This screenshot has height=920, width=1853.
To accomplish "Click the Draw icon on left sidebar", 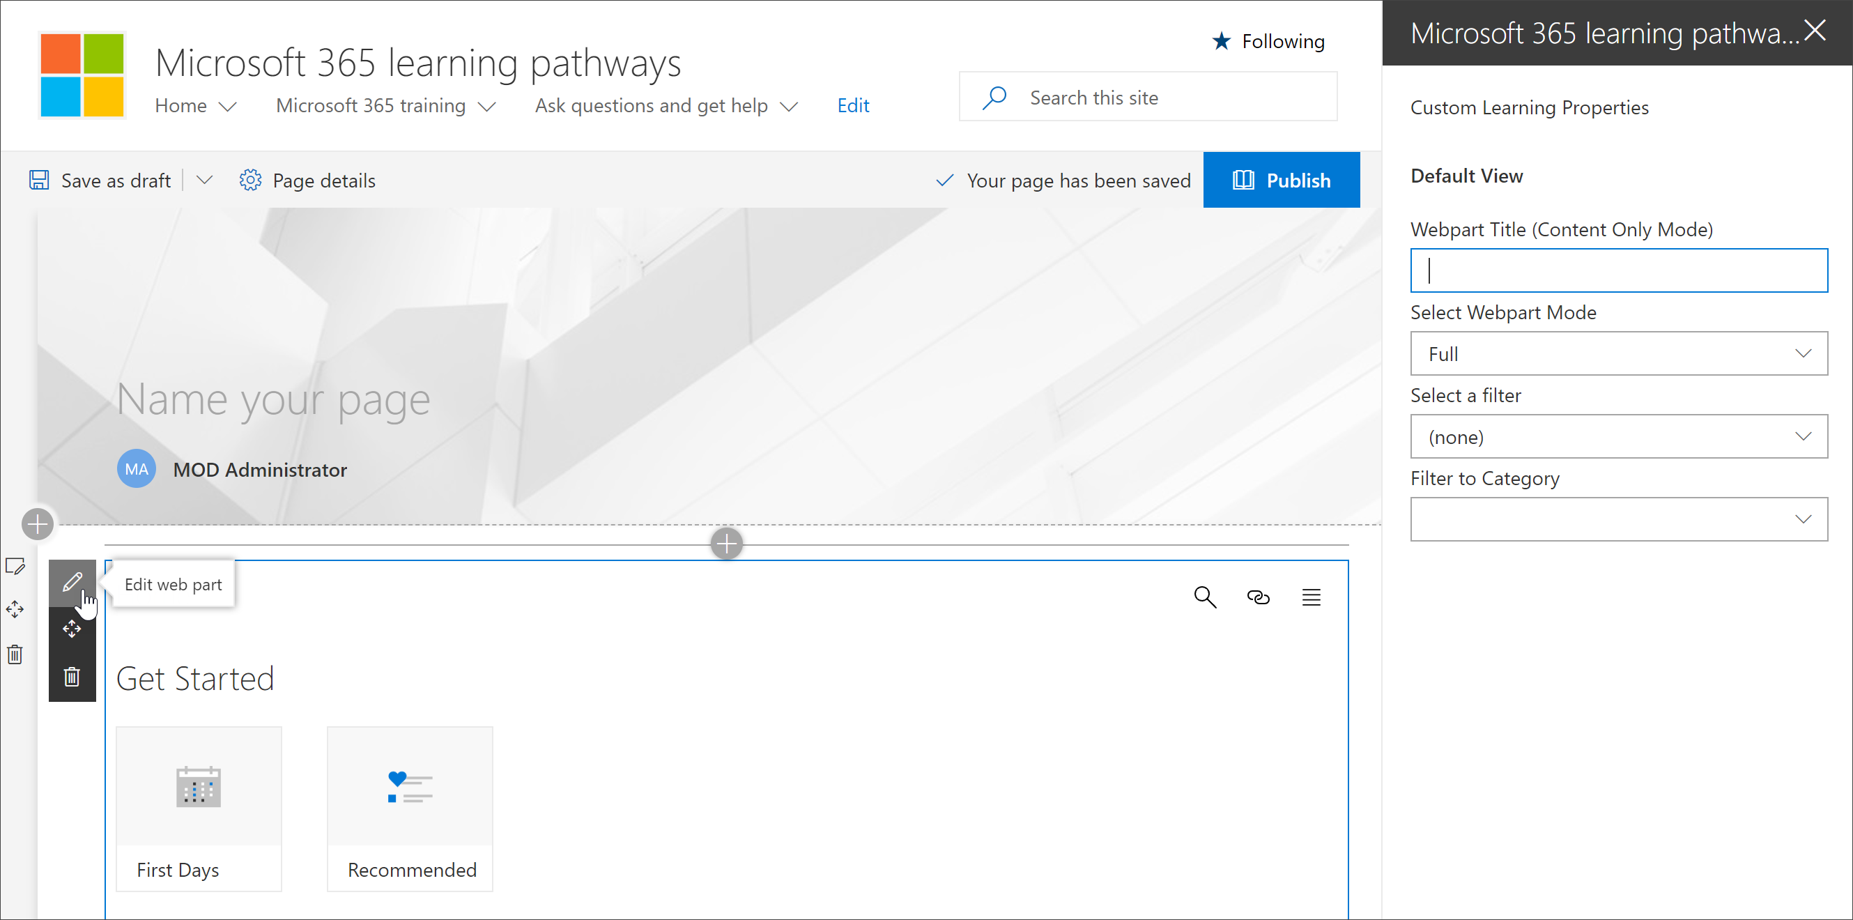I will pyautogui.click(x=17, y=565).
